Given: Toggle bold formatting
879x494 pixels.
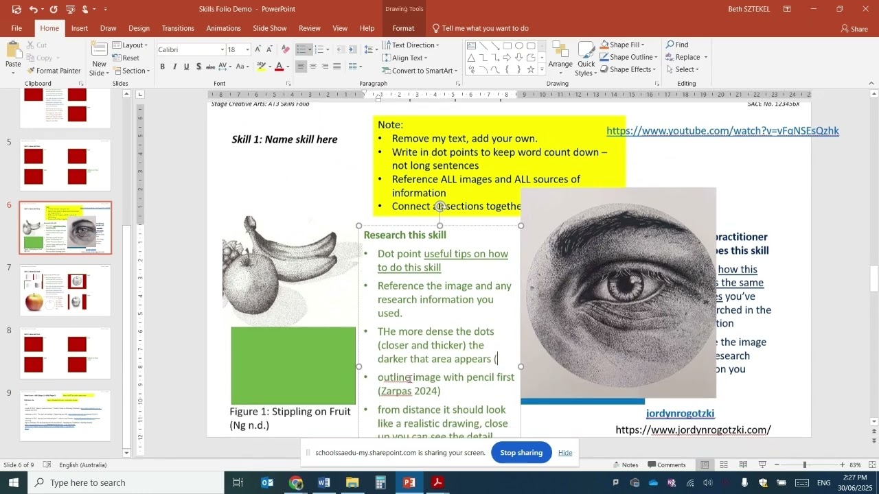Looking at the screenshot, I should pos(163,67).
